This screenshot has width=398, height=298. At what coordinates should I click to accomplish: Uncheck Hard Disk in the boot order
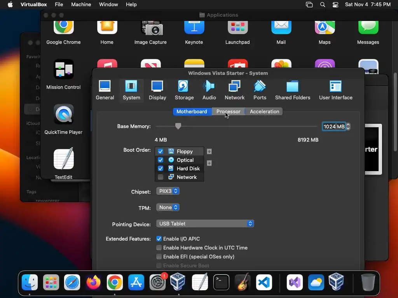tap(161, 168)
